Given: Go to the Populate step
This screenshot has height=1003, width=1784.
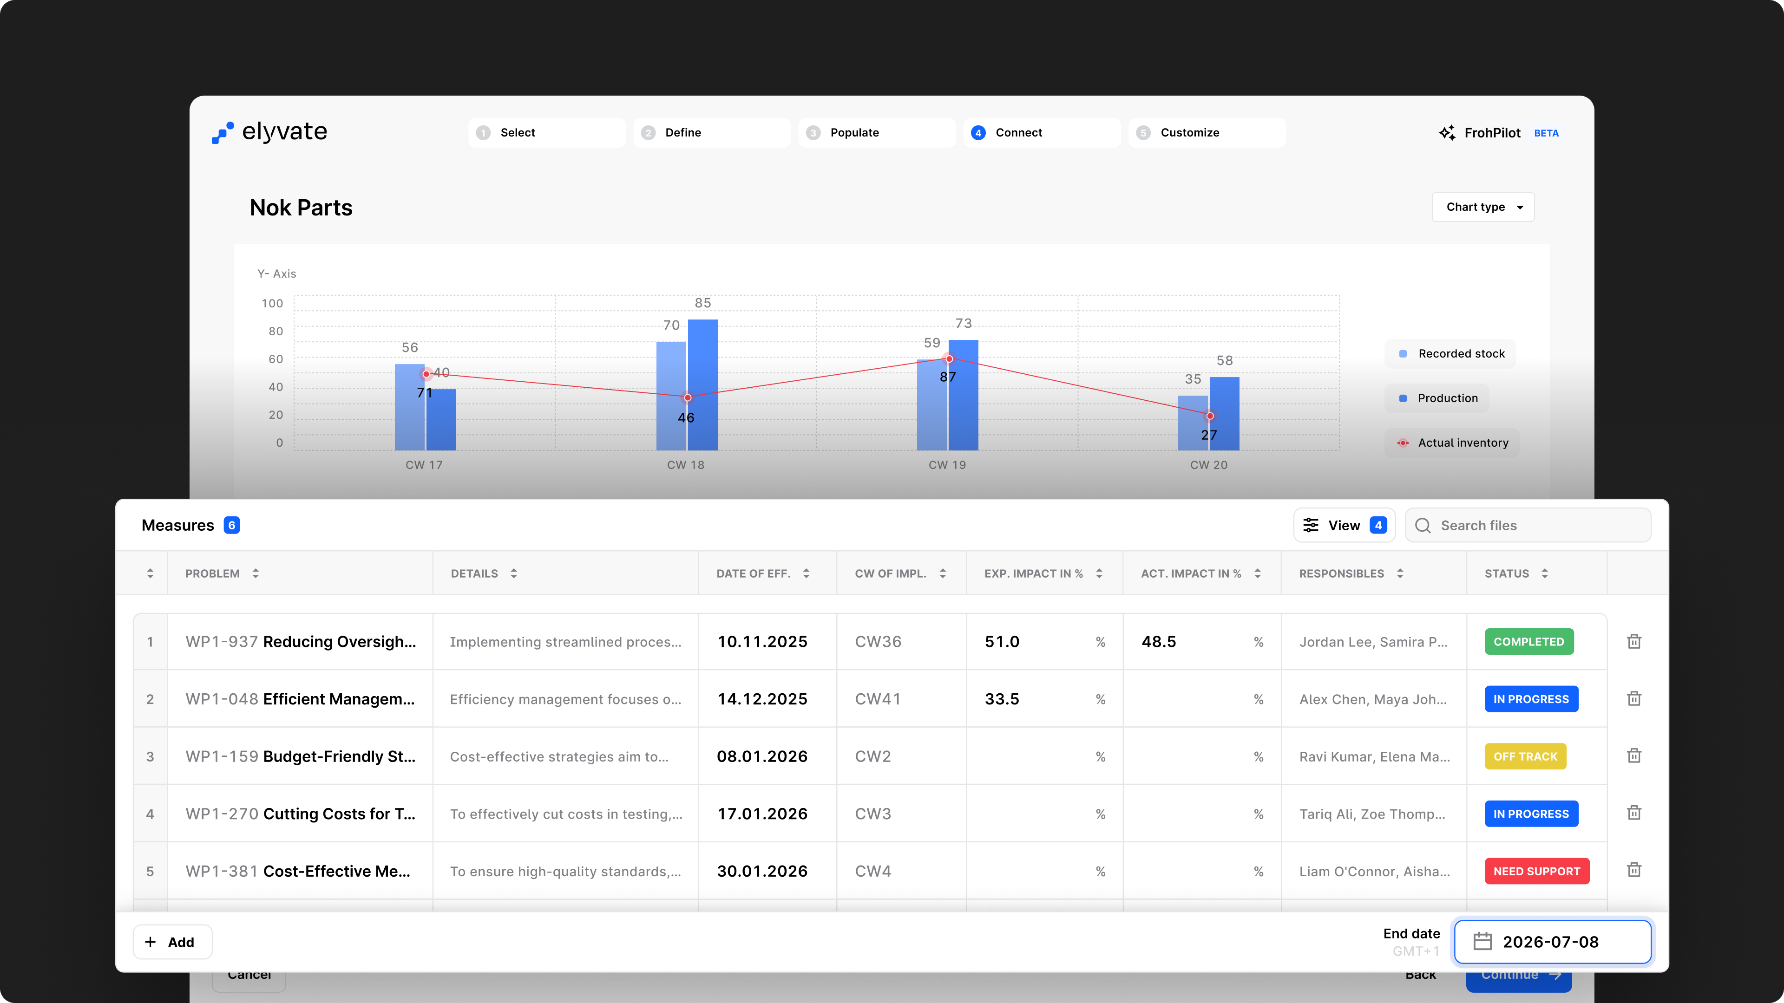Looking at the screenshot, I should (876, 132).
